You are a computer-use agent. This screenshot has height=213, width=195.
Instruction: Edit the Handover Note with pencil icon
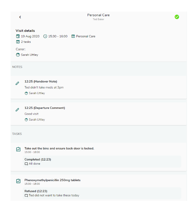pyautogui.click(x=17, y=83)
